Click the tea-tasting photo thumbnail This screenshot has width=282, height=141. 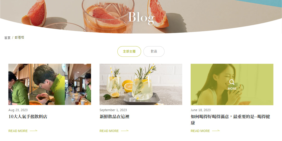(x=50, y=84)
